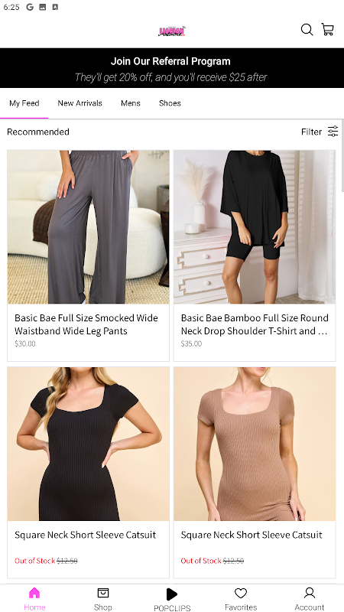The height and width of the screenshot is (612, 344).
Task: View black t-shirt and shorts photo
Action: (x=255, y=226)
